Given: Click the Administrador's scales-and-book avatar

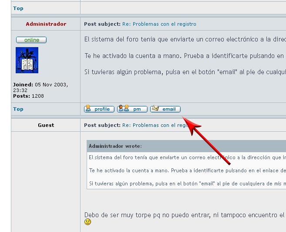Looking at the screenshot, I should 27,60.
